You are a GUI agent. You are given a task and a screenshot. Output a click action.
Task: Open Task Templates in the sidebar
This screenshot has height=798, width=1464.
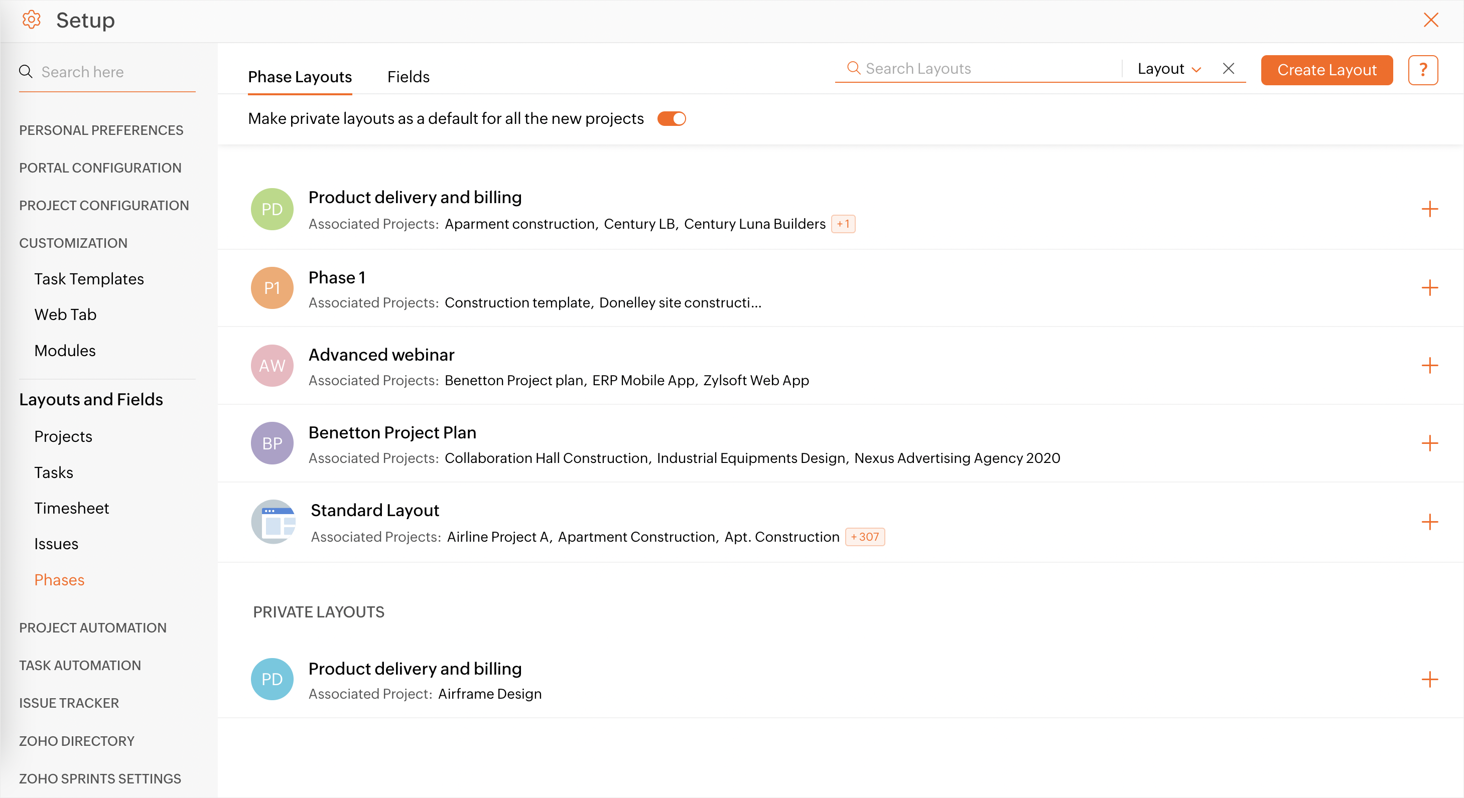click(x=89, y=279)
